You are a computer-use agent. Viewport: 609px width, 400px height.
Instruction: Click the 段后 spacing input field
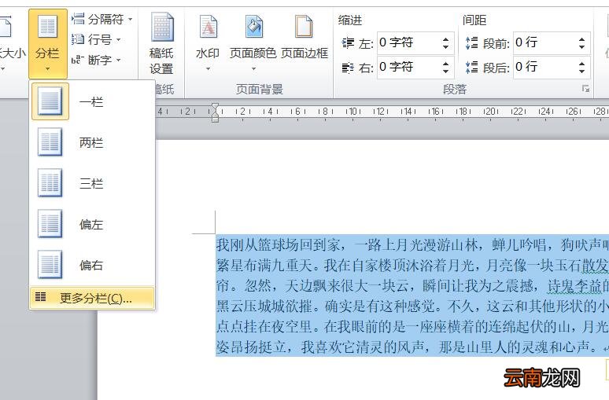[544, 67]
